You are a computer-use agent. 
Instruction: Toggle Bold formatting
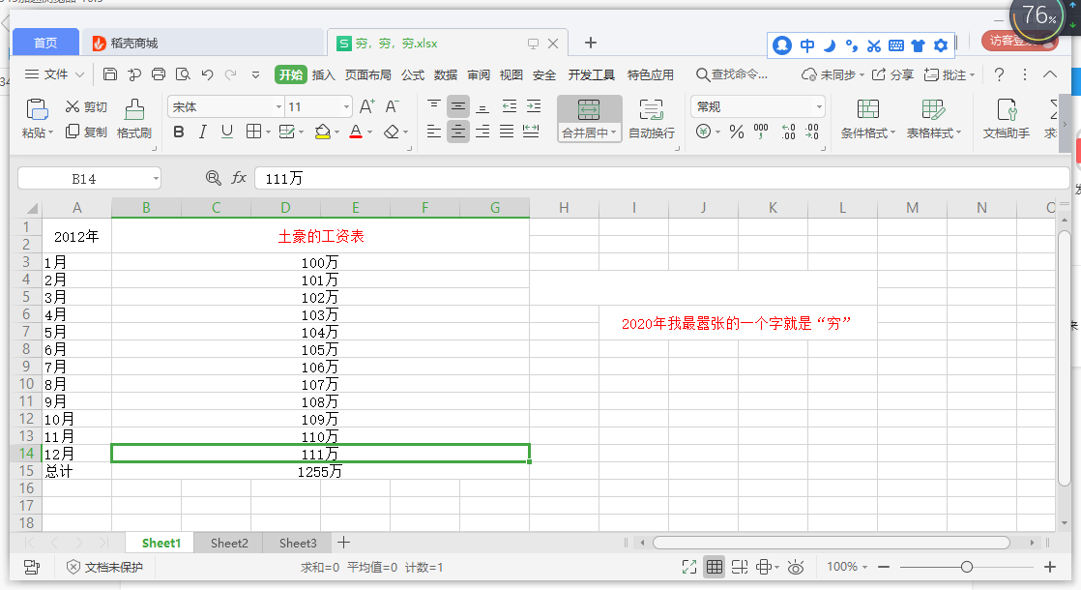179,132
